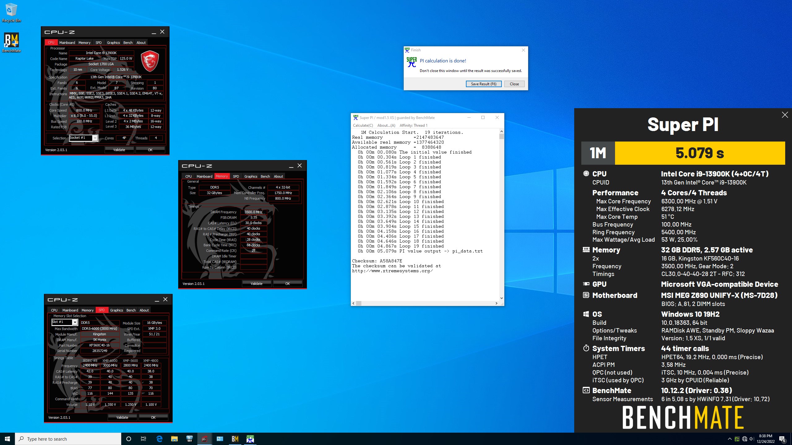Image resolution: width=792 pixels, height=445 pixels.
Task: Click the Super PI taskbar icon
Action: coord(250,439)
